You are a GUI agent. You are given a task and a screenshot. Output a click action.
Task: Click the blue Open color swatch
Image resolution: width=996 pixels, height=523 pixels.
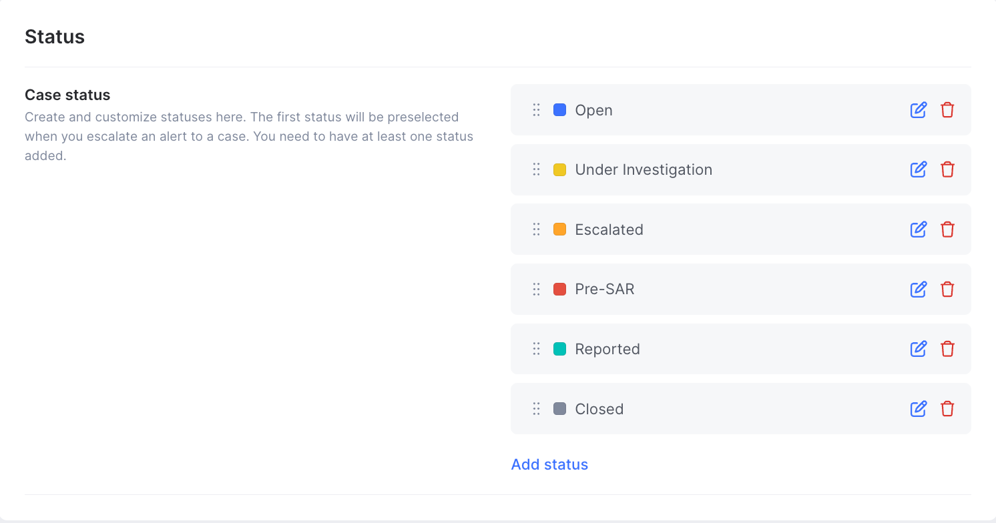(560, 110)
